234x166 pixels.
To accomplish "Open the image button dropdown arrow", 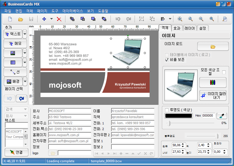I will [25, 53].
